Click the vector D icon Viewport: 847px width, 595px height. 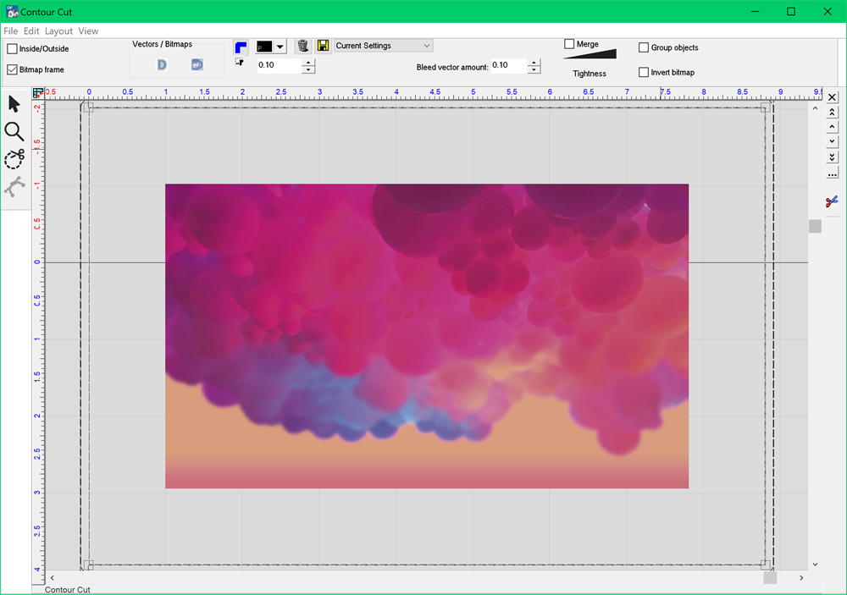(x=162, y=64)
